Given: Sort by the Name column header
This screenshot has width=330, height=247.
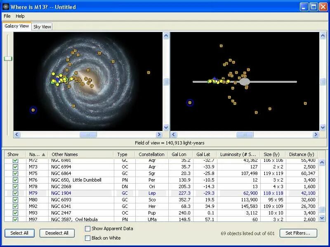Looking at the screenshot, I should tap(37, 154).
